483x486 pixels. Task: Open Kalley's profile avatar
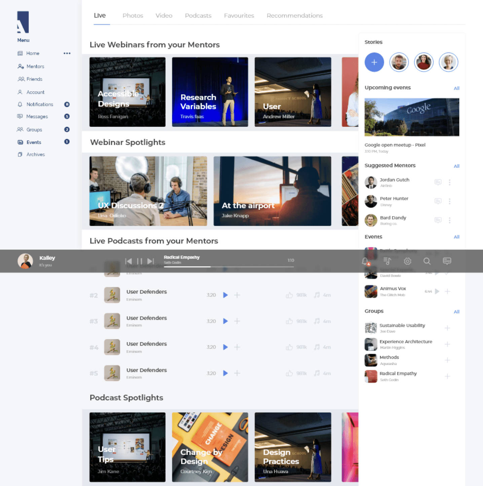pos(25,261)
